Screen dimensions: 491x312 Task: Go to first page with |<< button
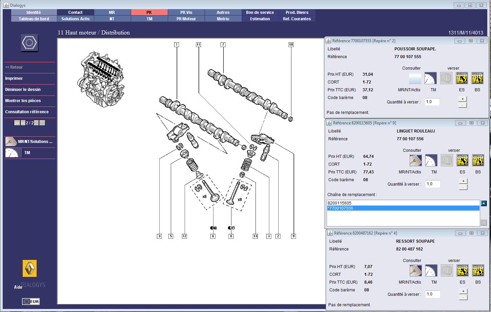(17, 123)
